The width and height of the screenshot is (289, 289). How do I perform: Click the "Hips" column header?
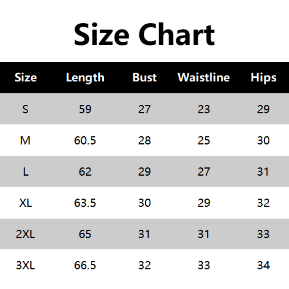pyautogui.click(x=263, y=78)
